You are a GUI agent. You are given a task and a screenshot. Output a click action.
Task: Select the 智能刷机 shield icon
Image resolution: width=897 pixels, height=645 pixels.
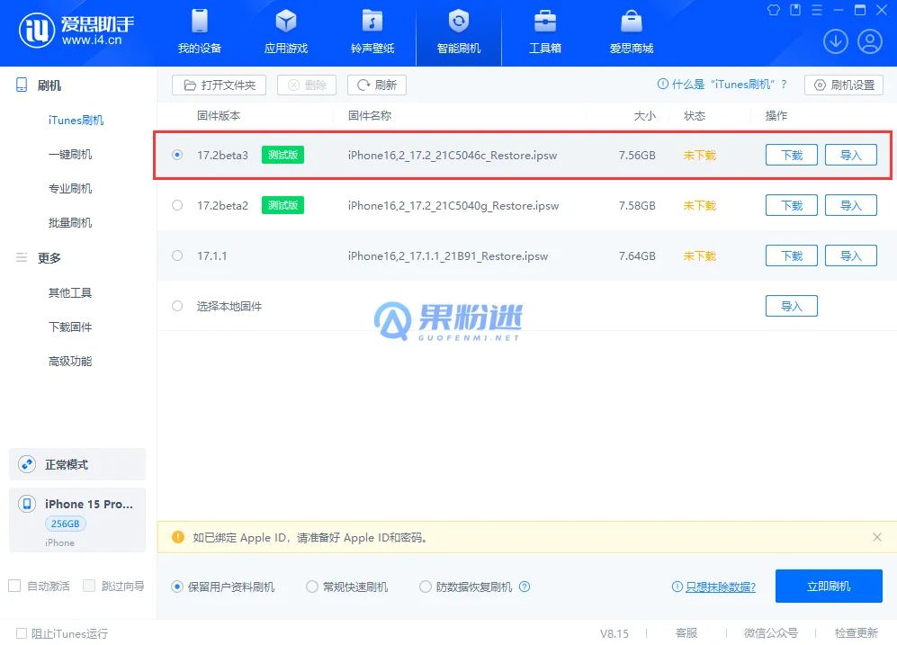click(458, 22)
